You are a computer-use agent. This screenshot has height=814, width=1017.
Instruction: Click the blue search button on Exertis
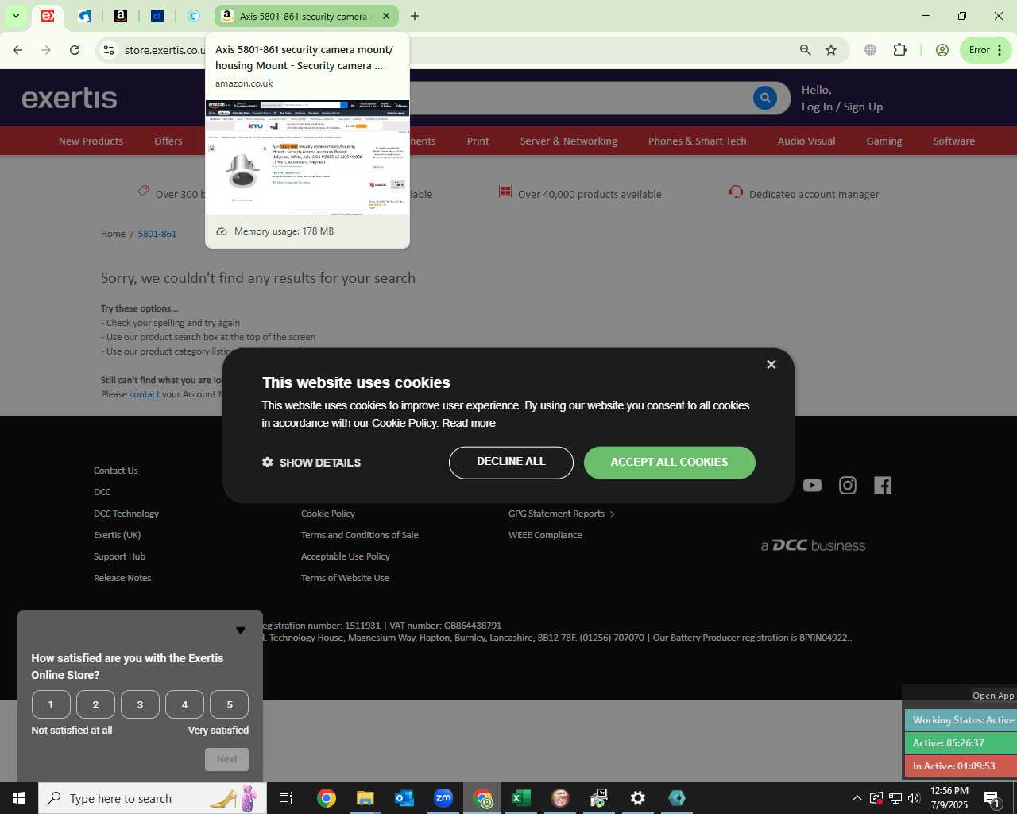(x=765, y=98)
